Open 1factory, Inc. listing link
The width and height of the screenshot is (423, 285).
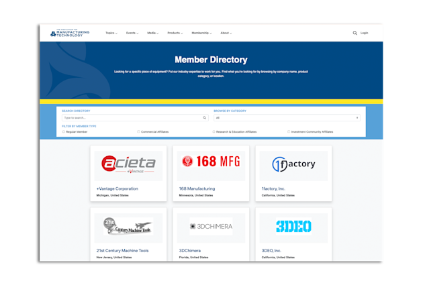273,188
